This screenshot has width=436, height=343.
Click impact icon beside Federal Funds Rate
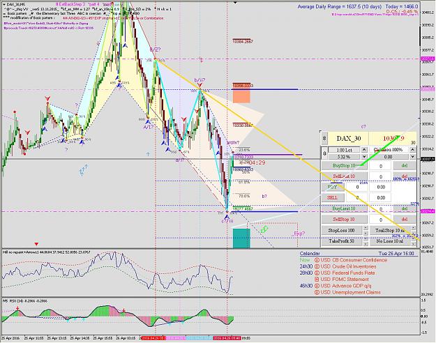click(317, 273)
